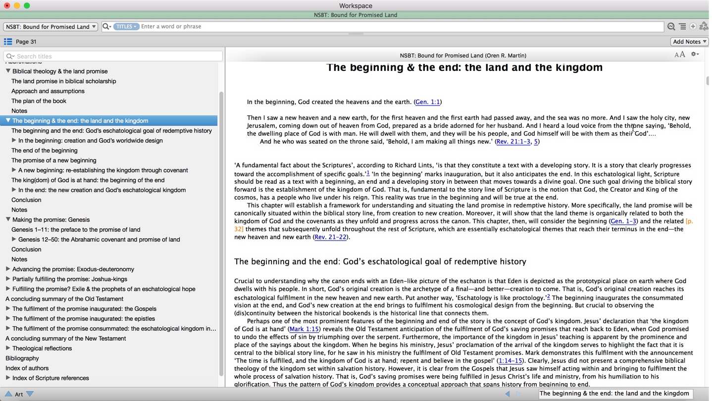Open the Gen. 1-3 link
The width and height of the screenshot is (712, 401).
coord(623,221)
